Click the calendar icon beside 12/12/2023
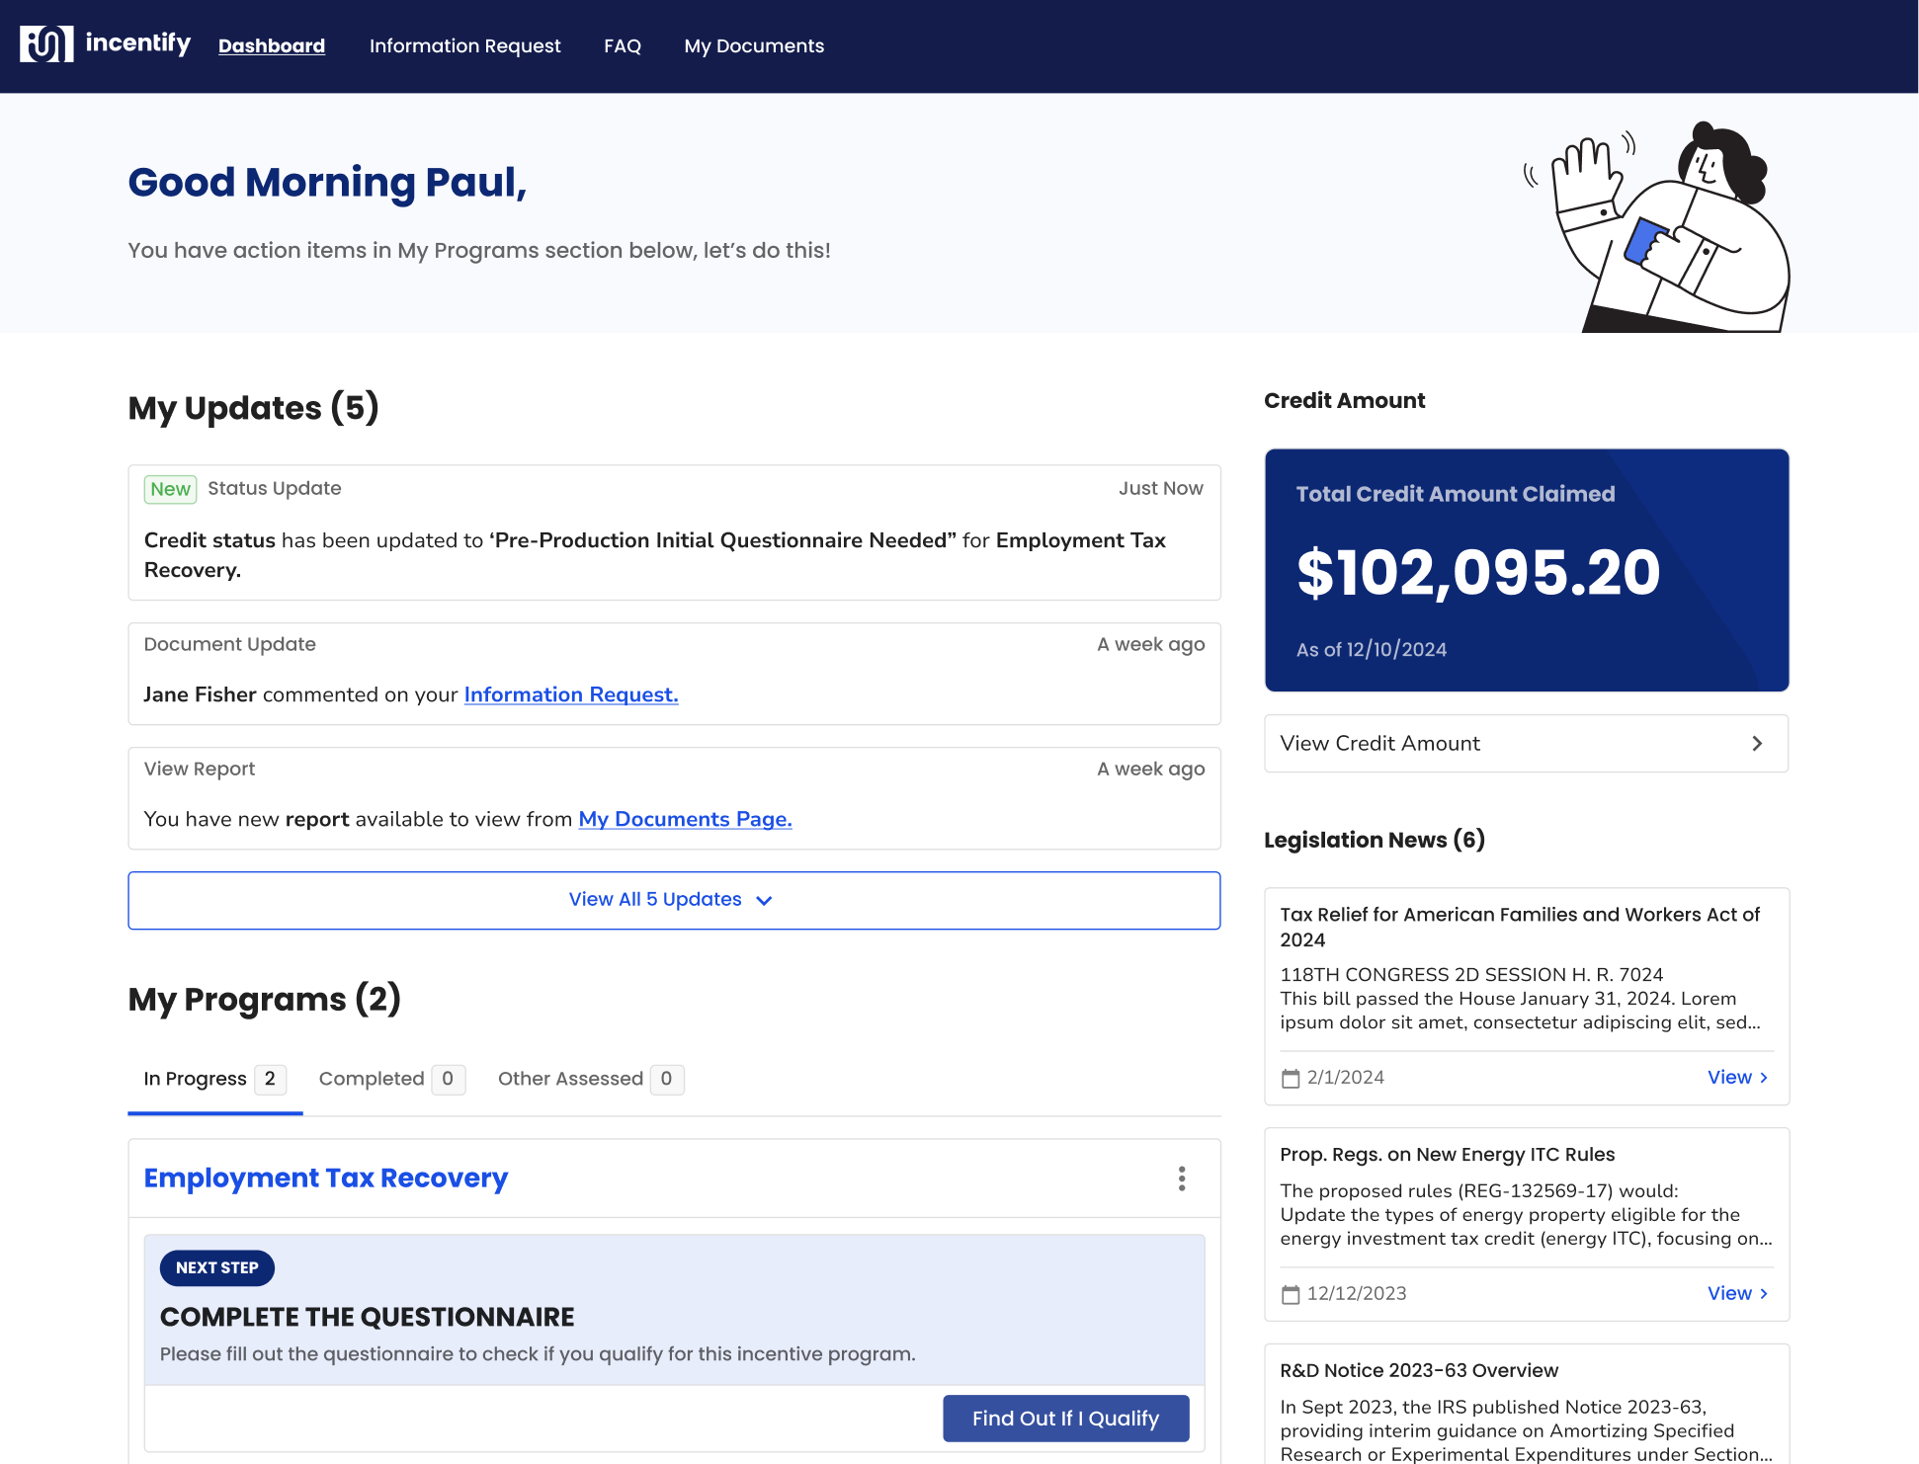 click(x=1290, y=1294)
